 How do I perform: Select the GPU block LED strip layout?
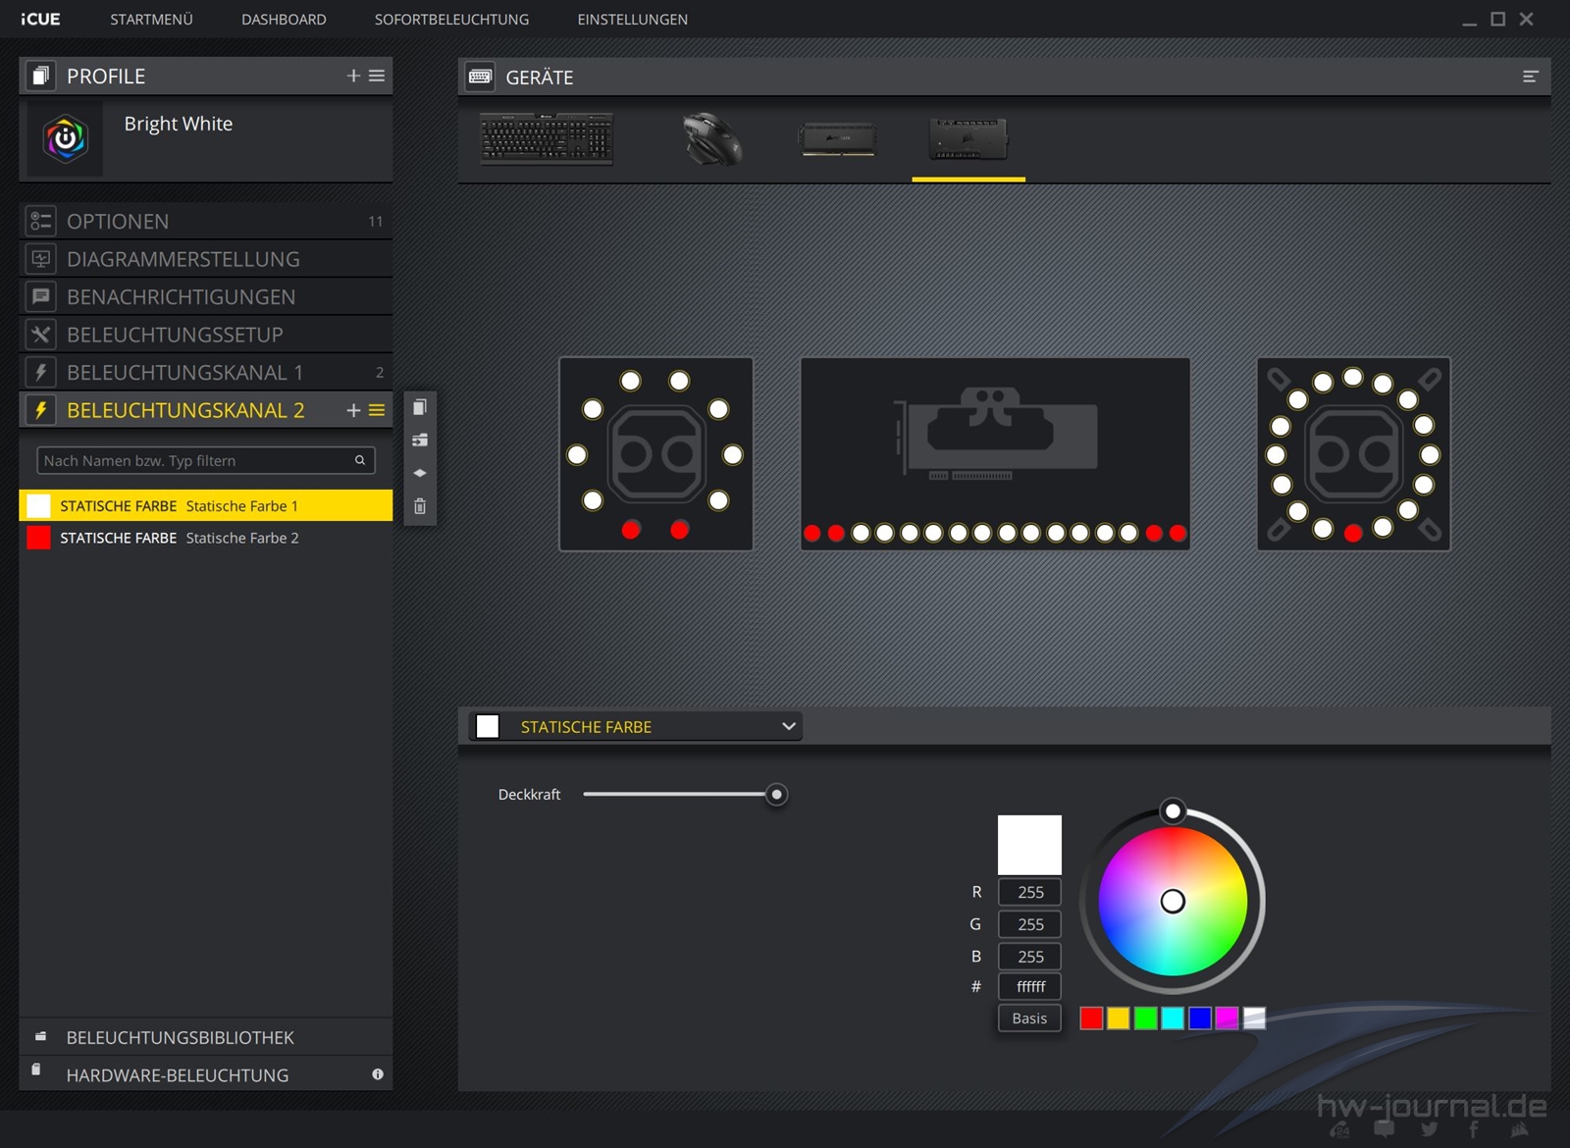995,453
